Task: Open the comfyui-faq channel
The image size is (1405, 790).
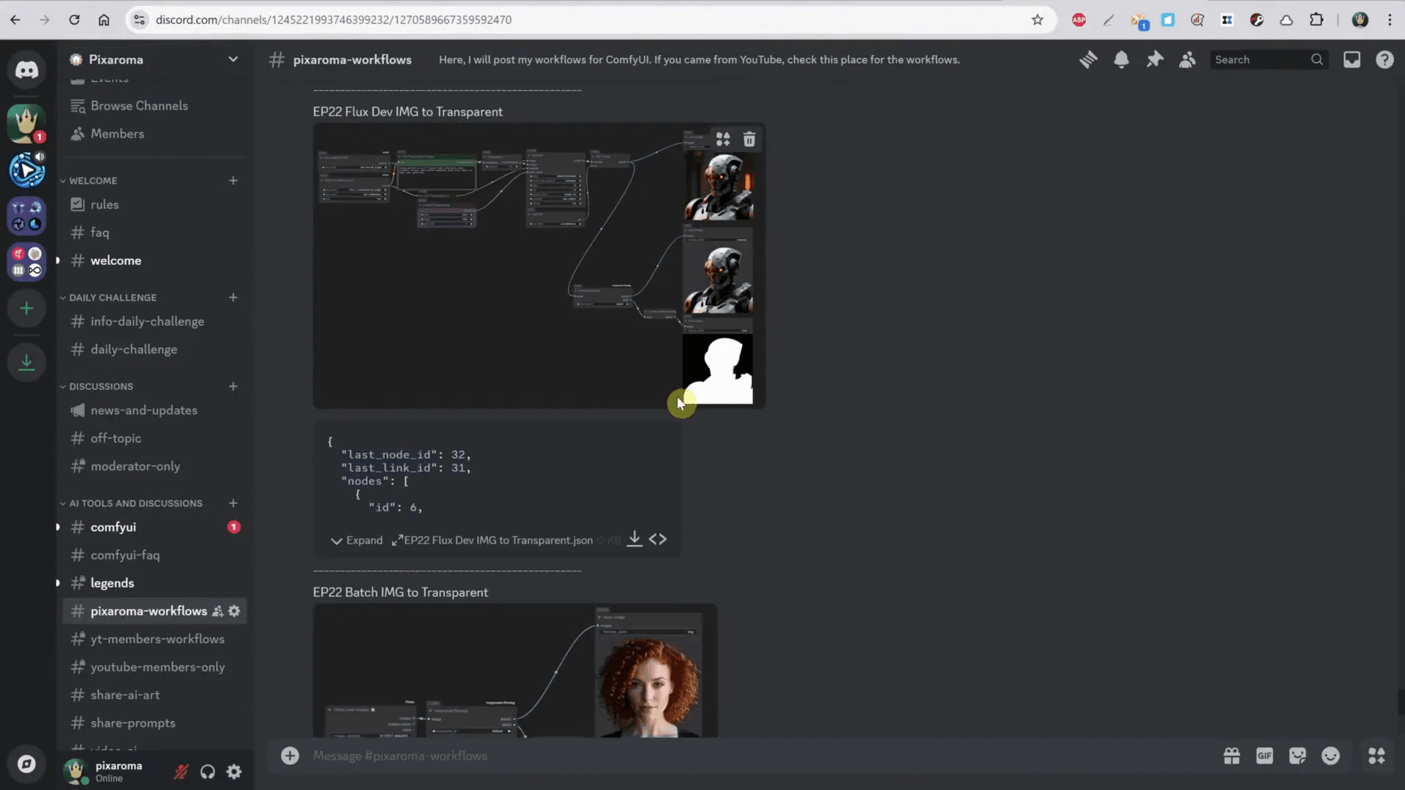Action: (x=154, y=555)
